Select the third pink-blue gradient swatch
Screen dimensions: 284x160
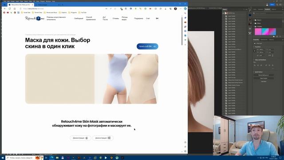click(x=272, y=32)
